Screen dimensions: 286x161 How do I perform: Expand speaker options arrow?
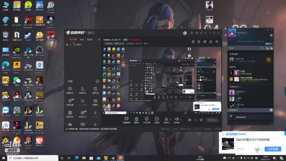click(x=181, y=119)
